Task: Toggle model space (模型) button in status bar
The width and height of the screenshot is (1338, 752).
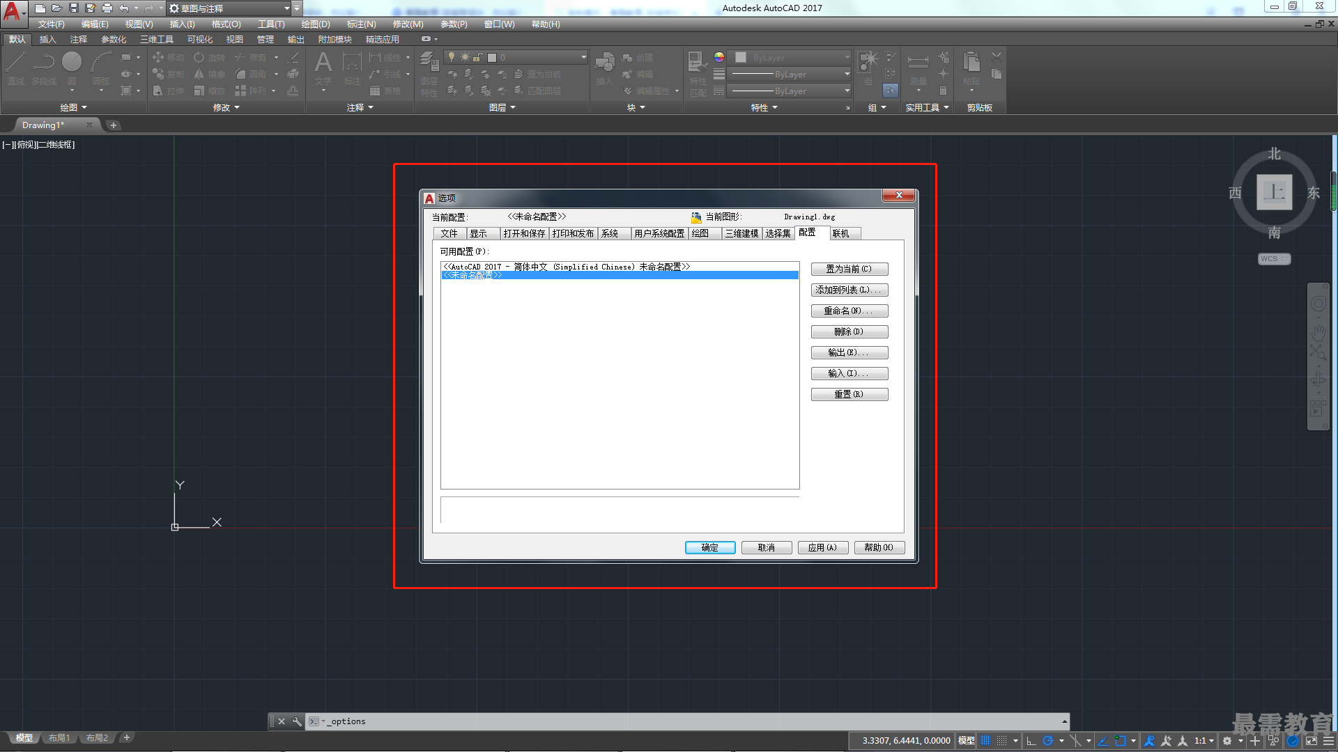Action: click(967, 741)
